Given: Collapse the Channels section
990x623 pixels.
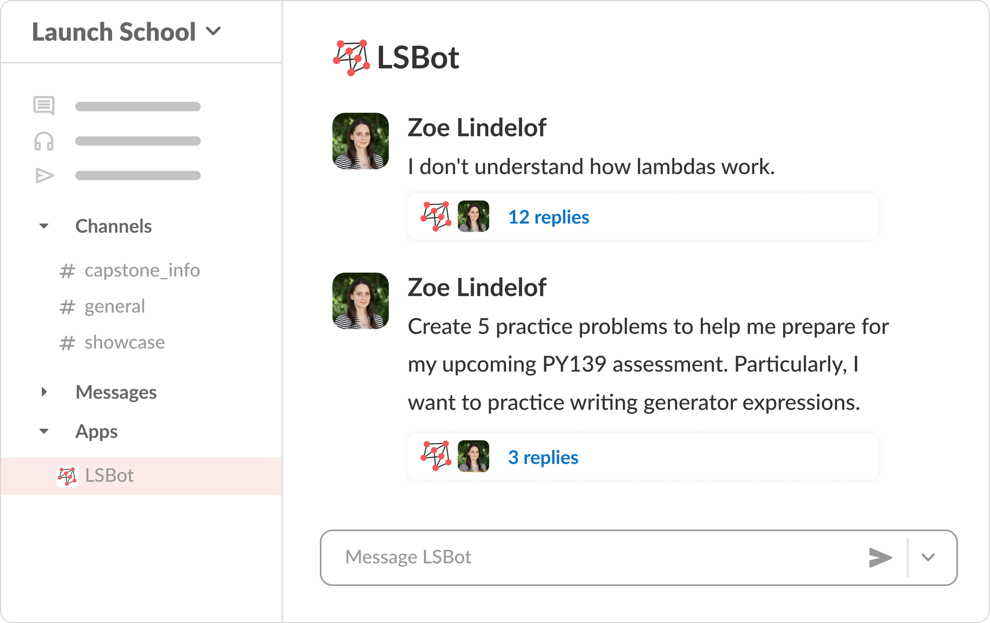Looking at the screenshot, I should click(44, 226).
